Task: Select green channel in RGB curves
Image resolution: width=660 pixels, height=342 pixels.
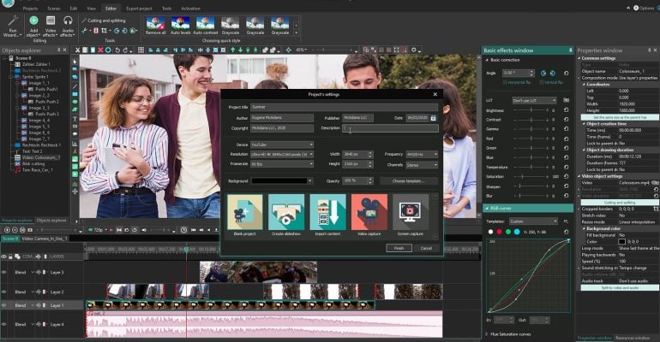Action: click(508, 232)
